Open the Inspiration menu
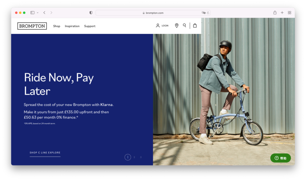This screenshot has height=180, width=306. coord(72,26)
